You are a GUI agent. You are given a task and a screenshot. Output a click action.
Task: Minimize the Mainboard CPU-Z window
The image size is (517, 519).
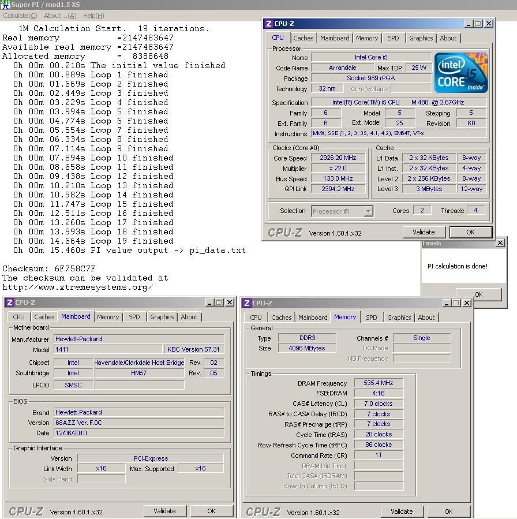[x=209, y=302]
